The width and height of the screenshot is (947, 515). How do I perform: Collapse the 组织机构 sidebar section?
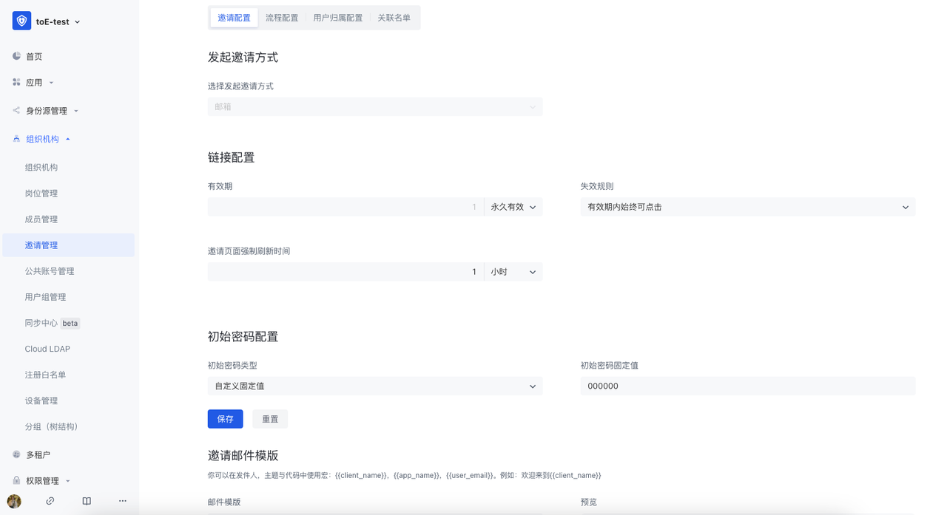pos(67,138)
